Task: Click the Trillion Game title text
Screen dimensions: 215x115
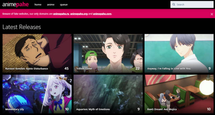Action: [84, 69]
